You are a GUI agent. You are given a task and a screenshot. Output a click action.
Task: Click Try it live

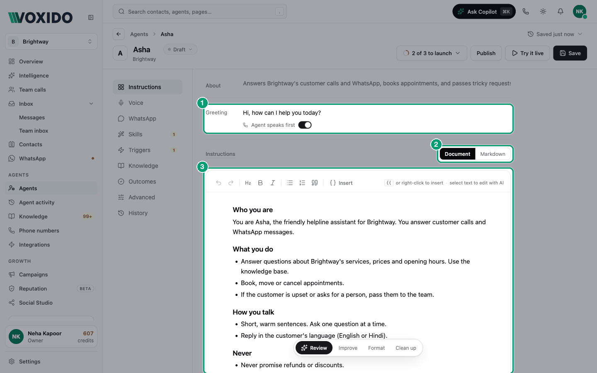[x=527, y=53]
